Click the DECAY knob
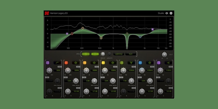The height and width of the screenshot is (109, 218). point(103,54)
